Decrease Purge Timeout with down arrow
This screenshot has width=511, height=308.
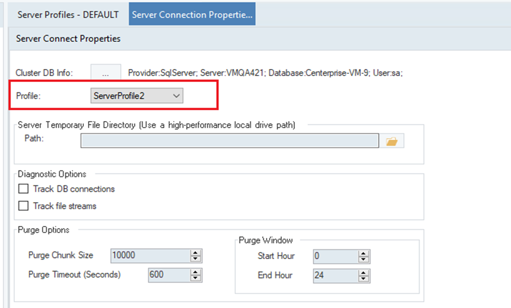tap(196, 278)
